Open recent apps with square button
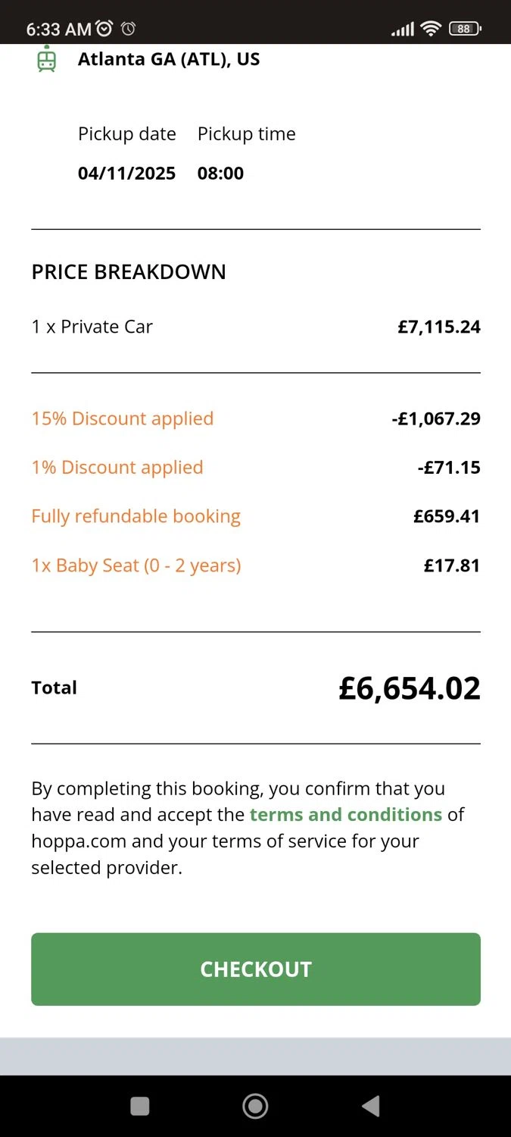The width and height of the screenshot is (511, 1137). click(x=140, y=1106)
